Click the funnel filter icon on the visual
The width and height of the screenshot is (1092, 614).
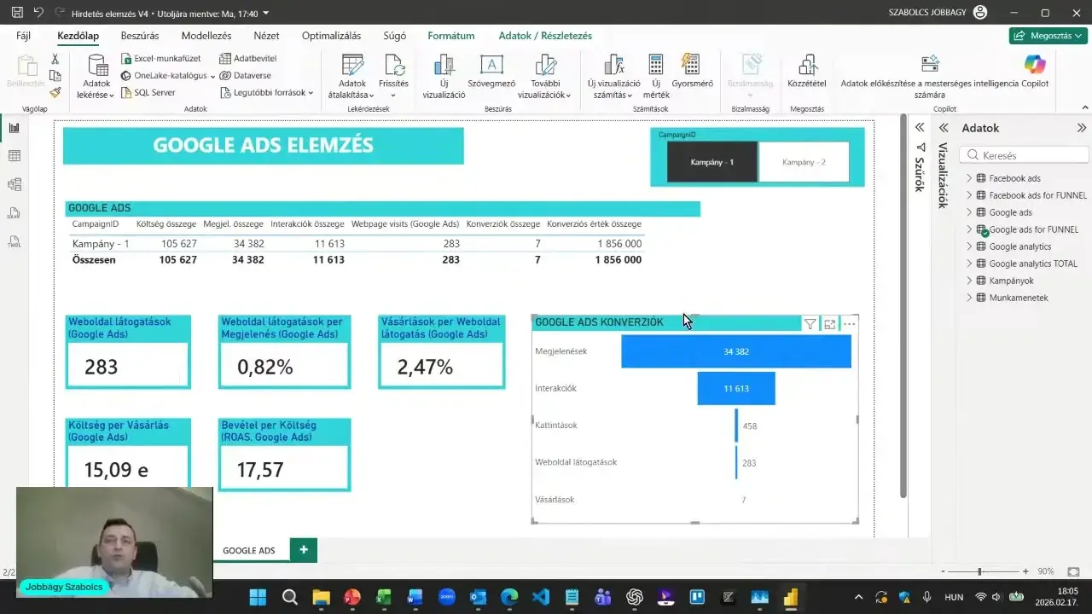(x=810, y=324)
